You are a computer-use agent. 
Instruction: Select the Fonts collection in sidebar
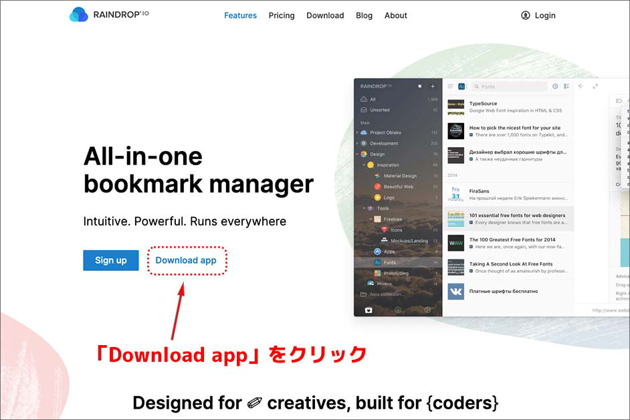[x=391, y=263]
